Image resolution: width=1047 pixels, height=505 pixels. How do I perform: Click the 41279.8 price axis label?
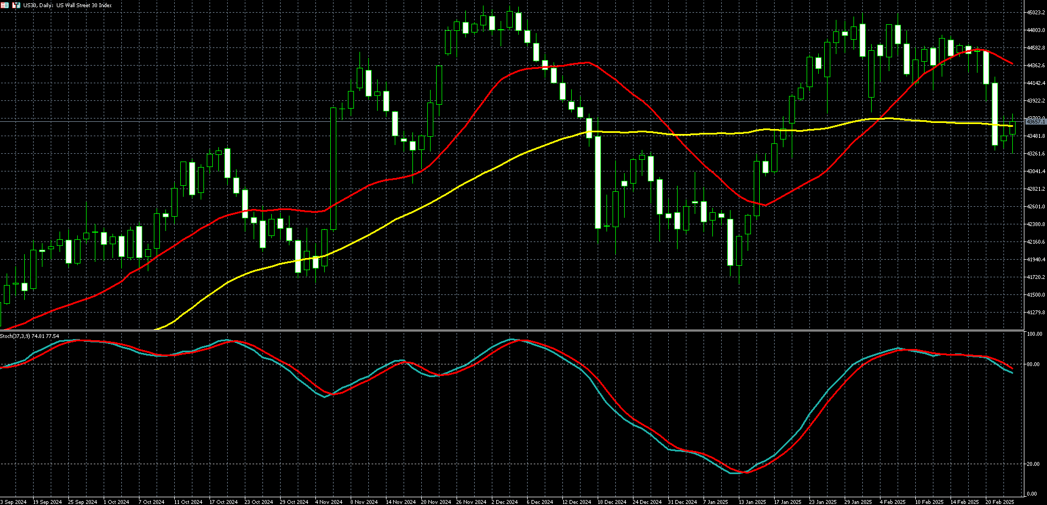[1035, 313]
